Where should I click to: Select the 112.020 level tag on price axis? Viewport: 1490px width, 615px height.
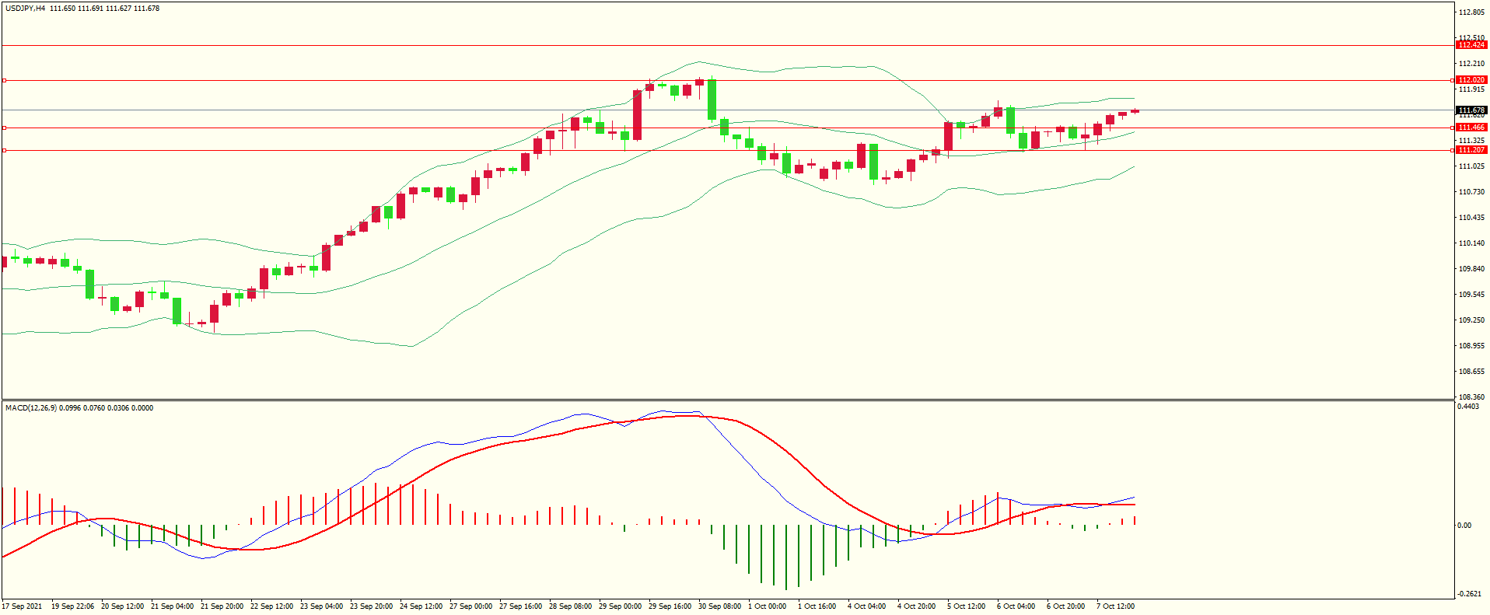click(1471, 80)
